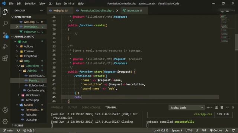Open the Edit menu
Image resolution: width=238 pixels, height=133 pixels.
coord(19,3)
